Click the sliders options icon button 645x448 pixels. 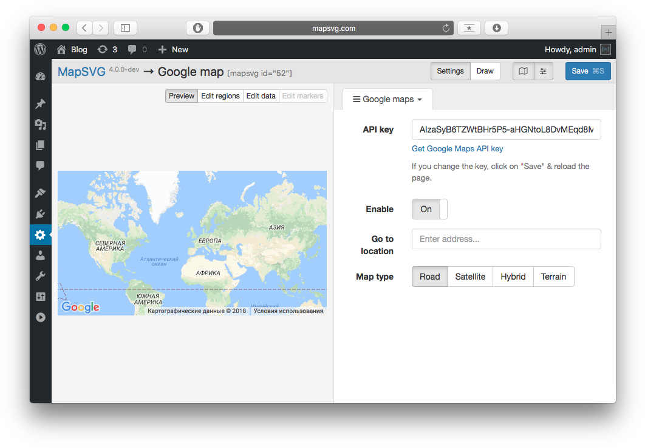(x=544, y=71)
